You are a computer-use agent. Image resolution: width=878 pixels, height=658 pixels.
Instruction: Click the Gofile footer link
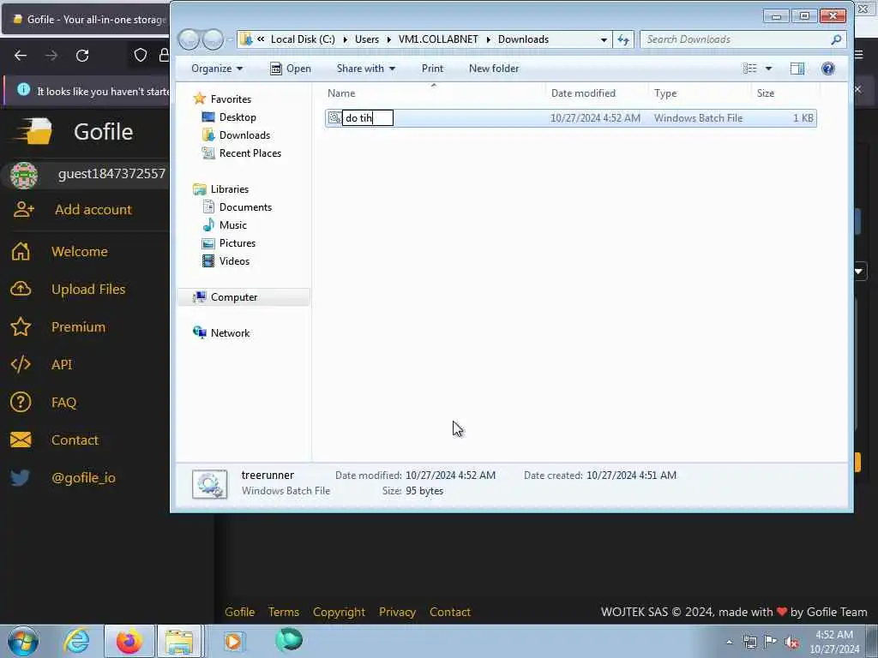point(240,612)
